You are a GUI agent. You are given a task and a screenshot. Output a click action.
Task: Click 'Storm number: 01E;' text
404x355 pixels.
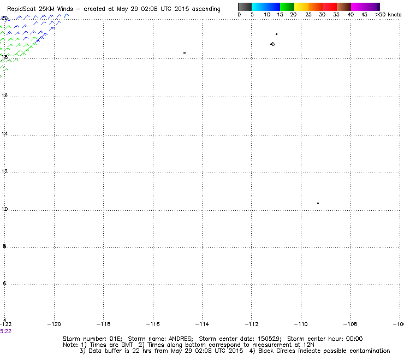(92, 339)
